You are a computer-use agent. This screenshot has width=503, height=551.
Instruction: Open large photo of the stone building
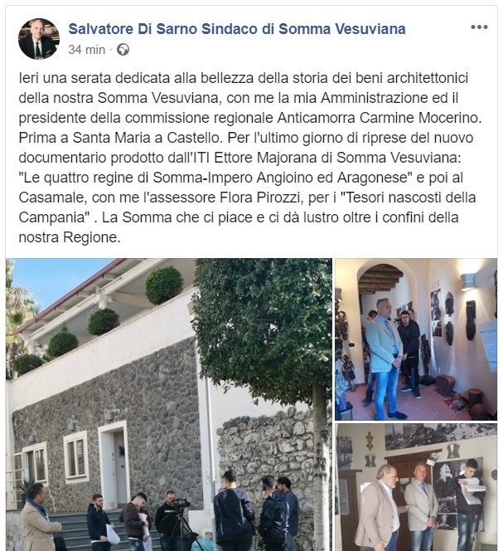pos(169,404)
